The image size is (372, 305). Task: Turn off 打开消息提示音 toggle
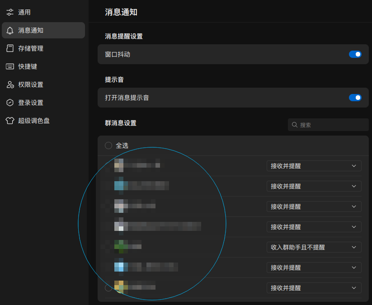pyautogui.click(x=355, y=98)
